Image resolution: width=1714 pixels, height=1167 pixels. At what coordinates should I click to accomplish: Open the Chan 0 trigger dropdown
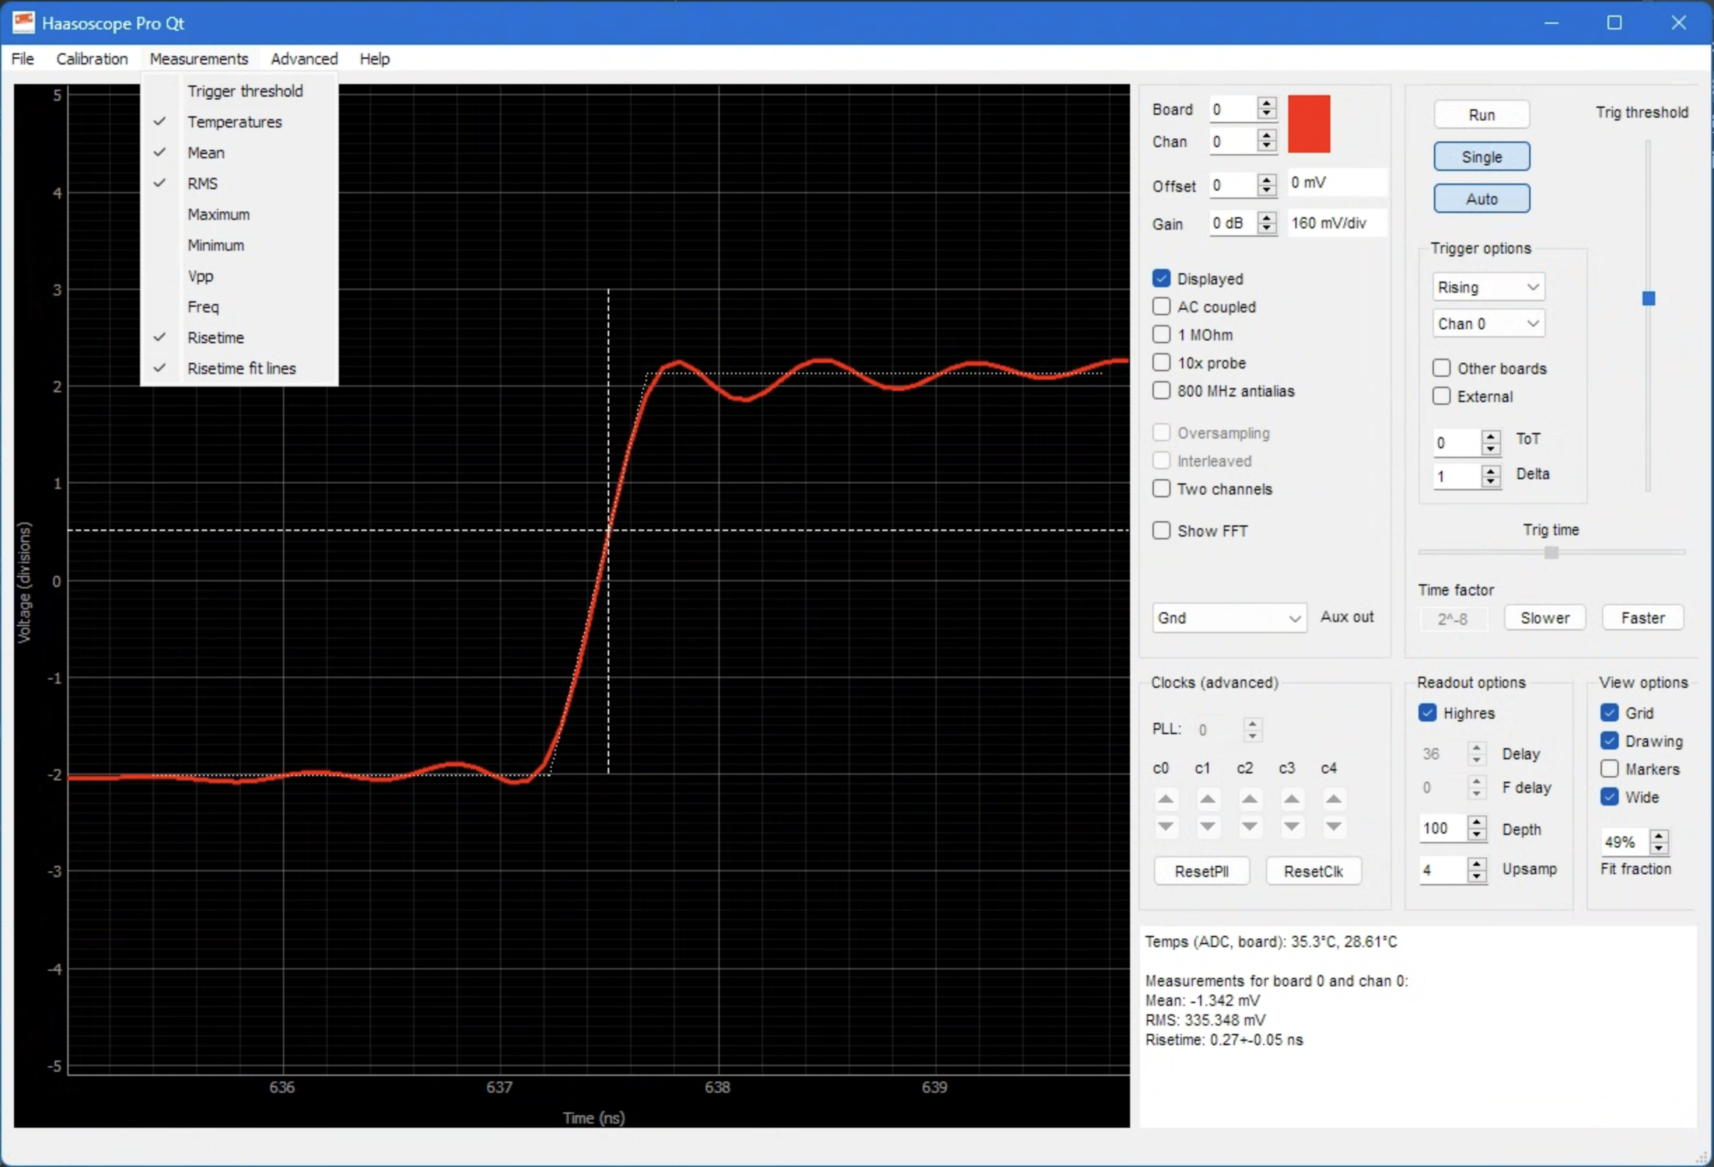click(x=1488, y=323)
